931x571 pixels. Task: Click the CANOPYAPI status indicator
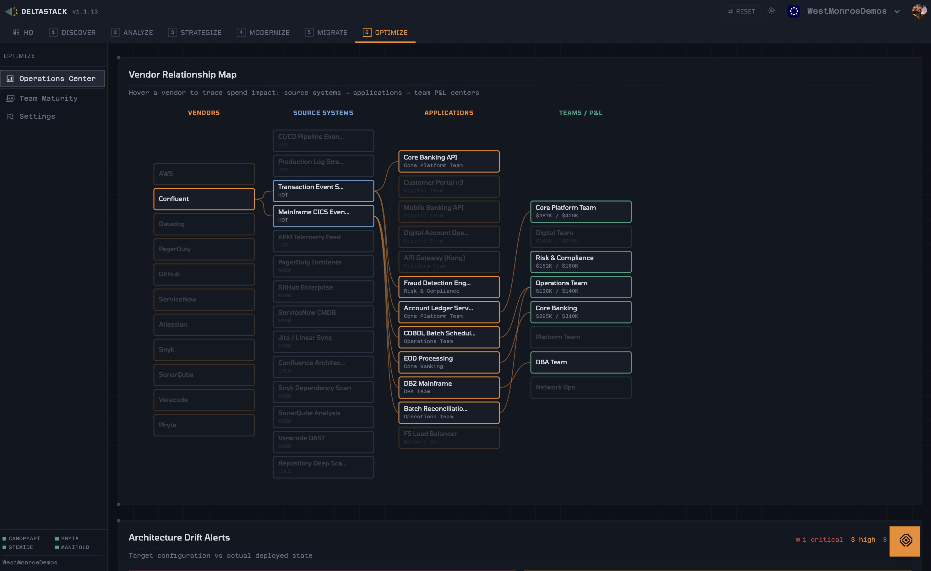coord(22,539)
